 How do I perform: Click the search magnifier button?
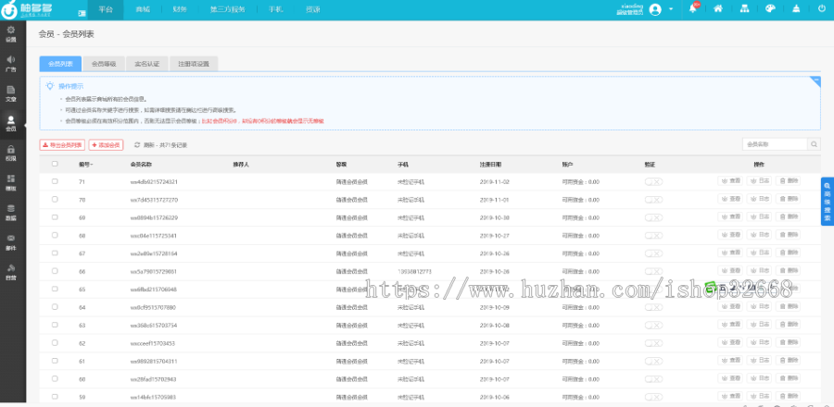tap(815, 144)
